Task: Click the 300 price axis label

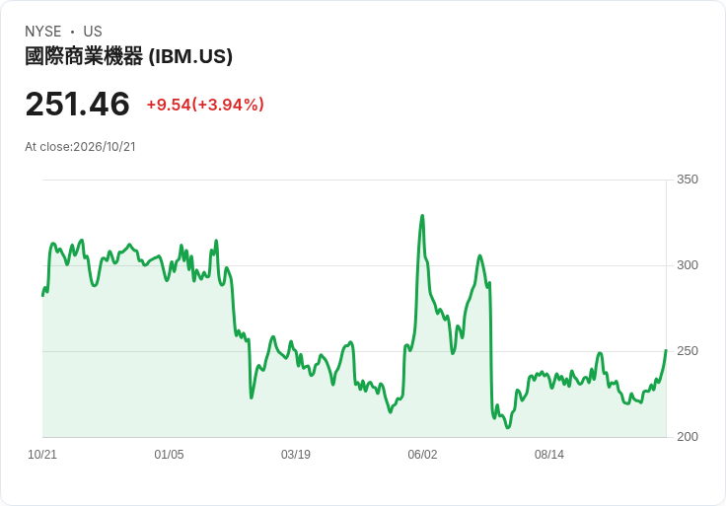Action: coord(688,265)
